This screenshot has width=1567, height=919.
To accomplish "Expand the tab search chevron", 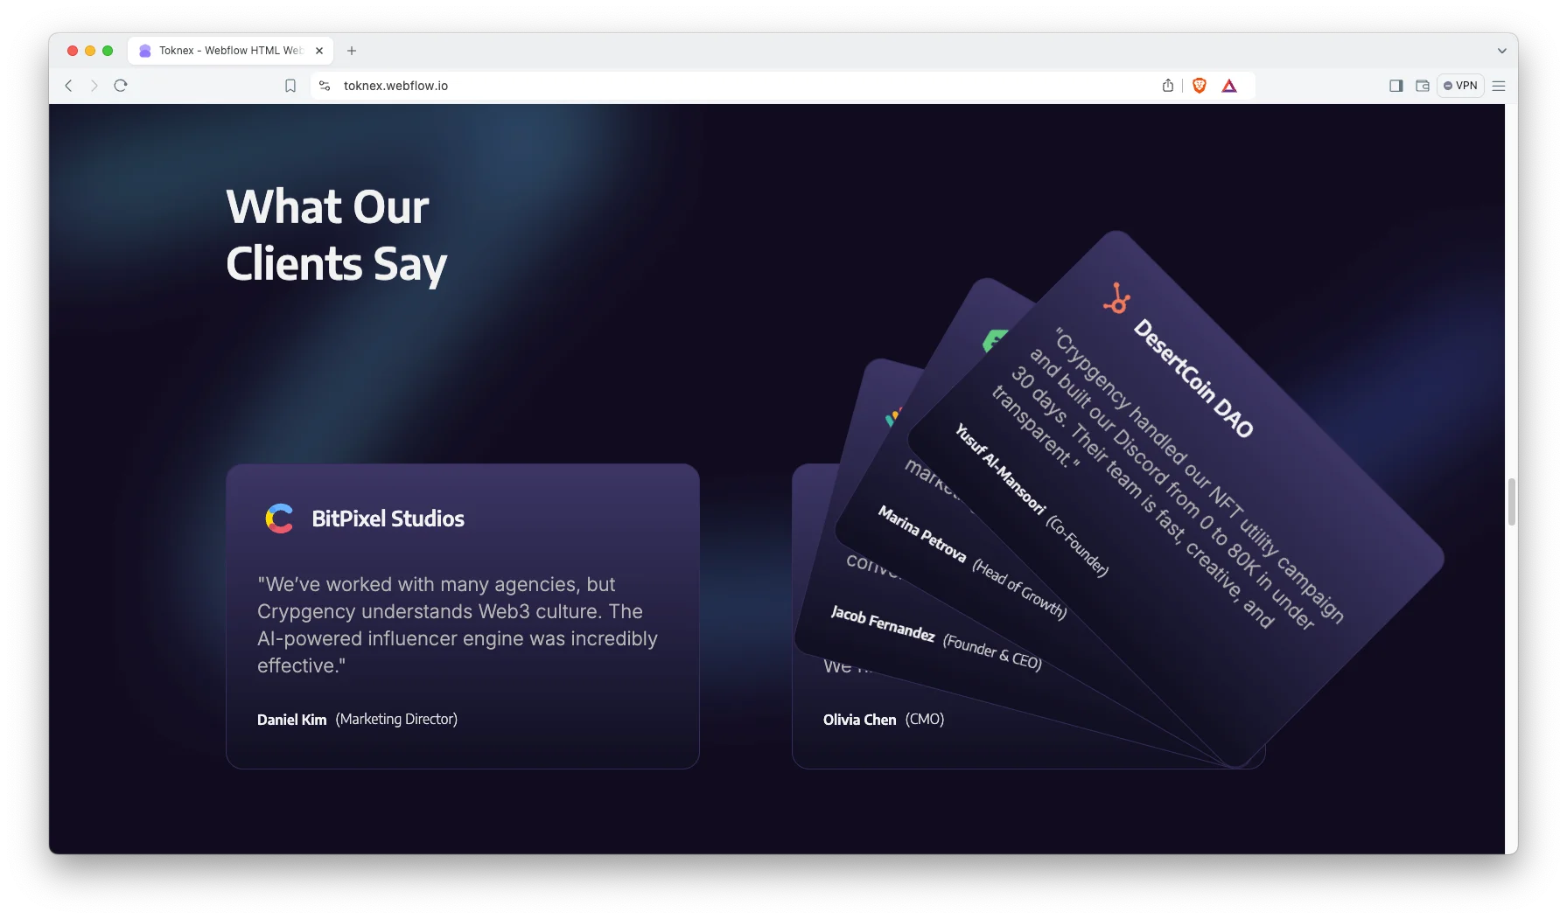I will coord(1501,51).
